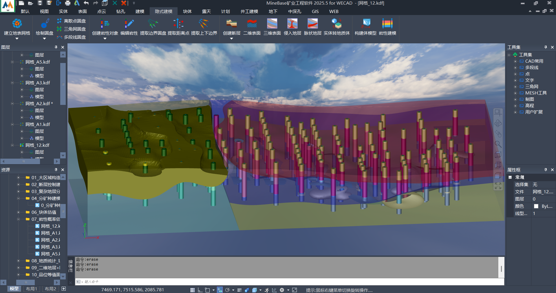Click the 编辑岩性 tool icon
The height and width of the screenshot is (293, 556).
coord(129,24)
